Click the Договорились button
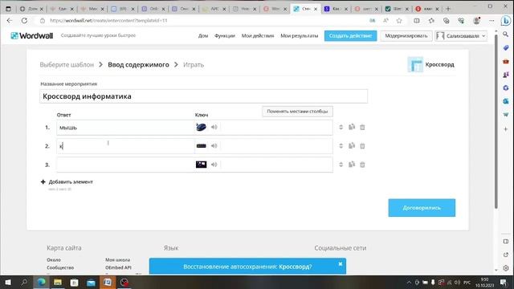 pos(422,208)
